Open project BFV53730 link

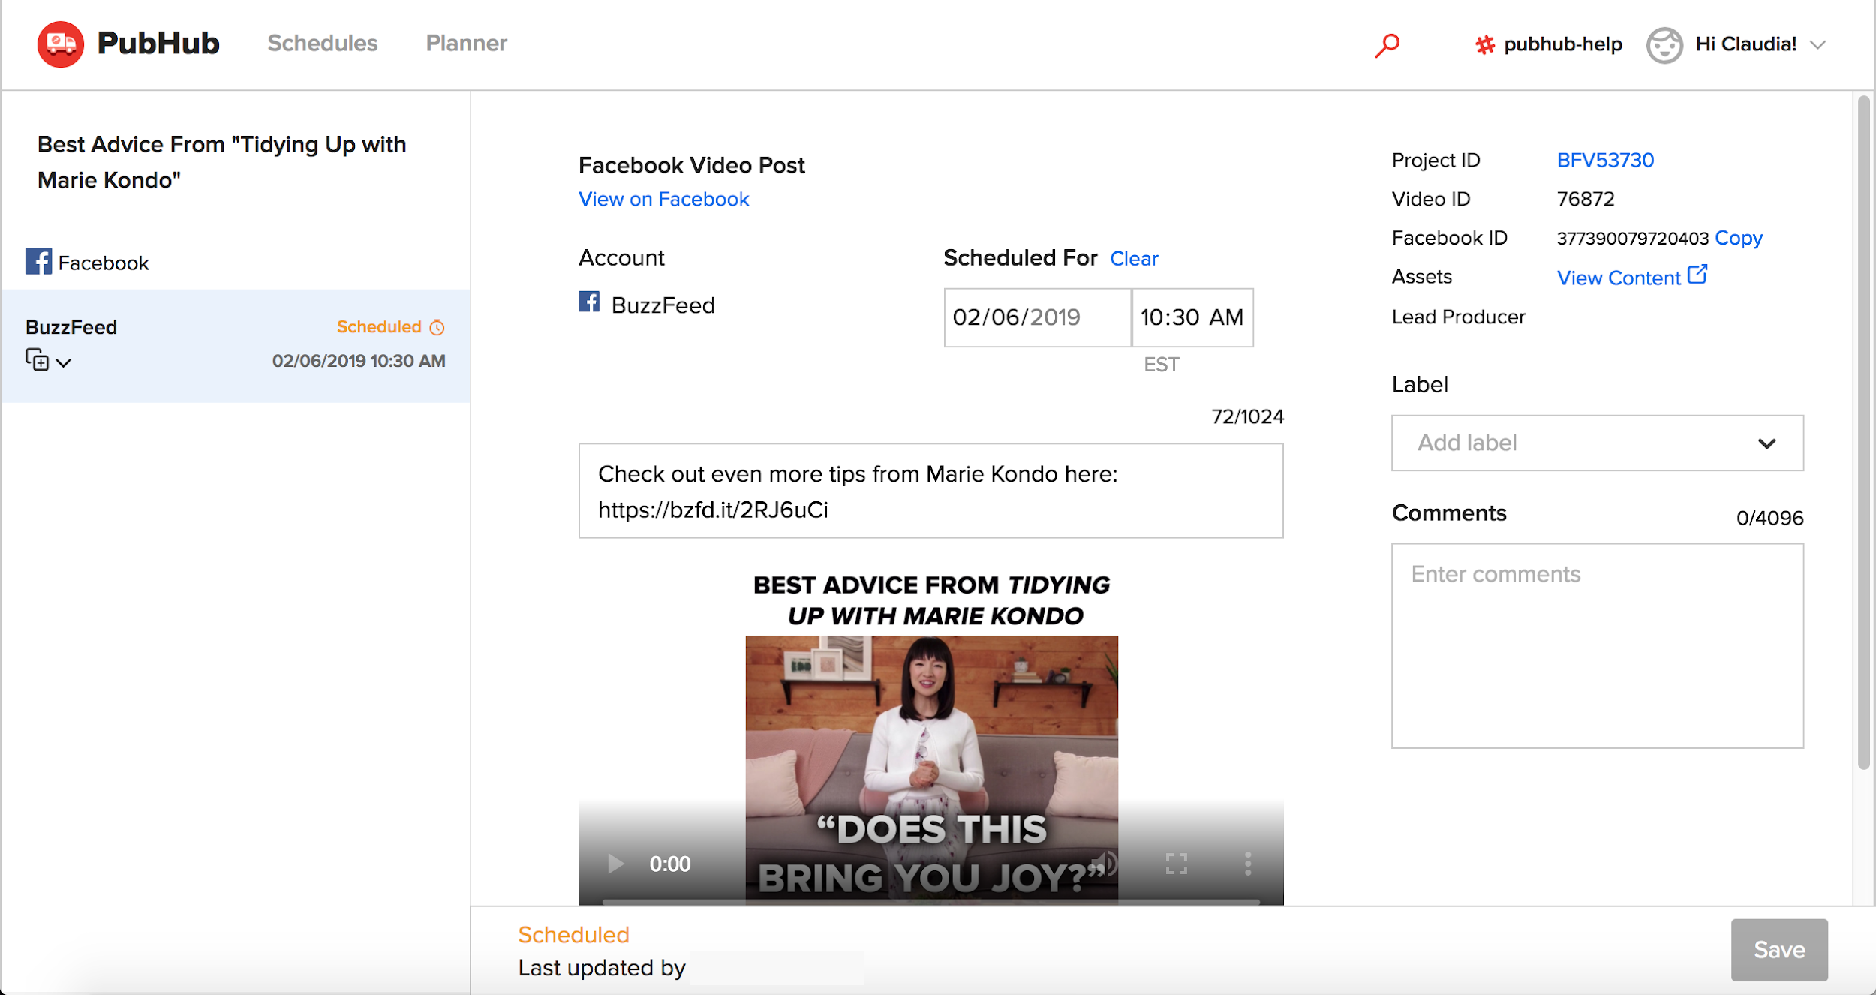tap(1605, 160)
